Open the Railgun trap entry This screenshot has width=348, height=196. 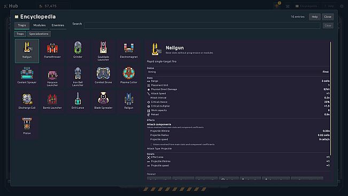click(129, 102)
